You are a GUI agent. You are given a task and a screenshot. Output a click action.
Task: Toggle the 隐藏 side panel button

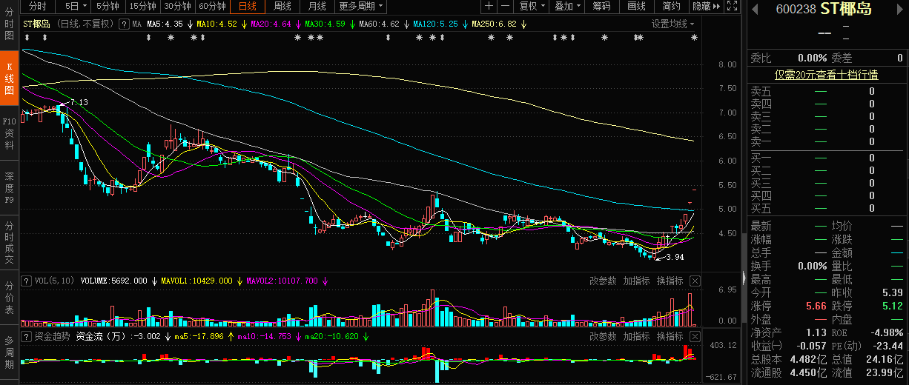click(705, 6)
